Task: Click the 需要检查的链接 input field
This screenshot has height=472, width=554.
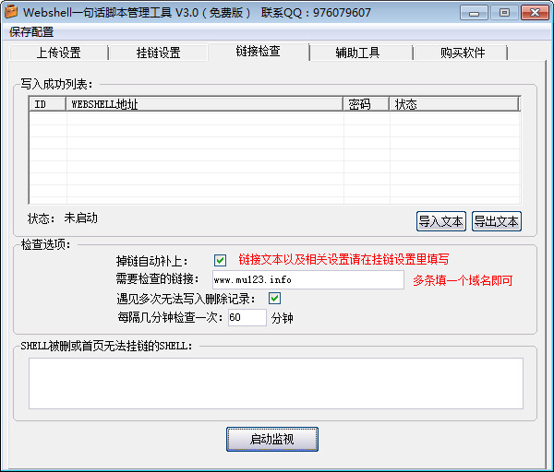Action: click(308, 279)
